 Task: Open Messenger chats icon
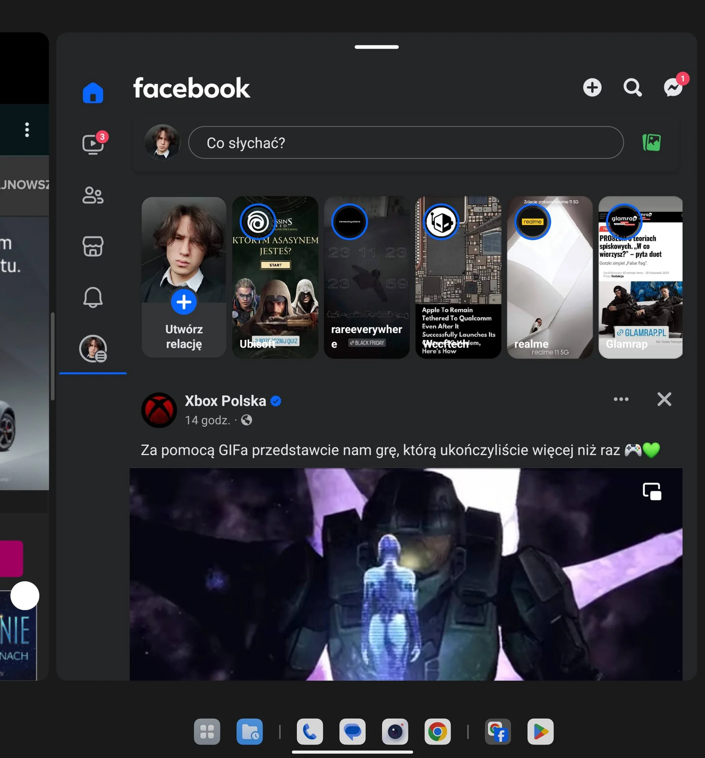[674, 88]
